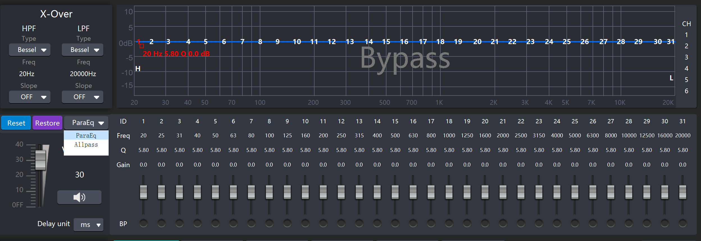Screen dimensions: 701x241
Task: Click band 19 Gain value 0.0
Action: [x=467, y=165]
